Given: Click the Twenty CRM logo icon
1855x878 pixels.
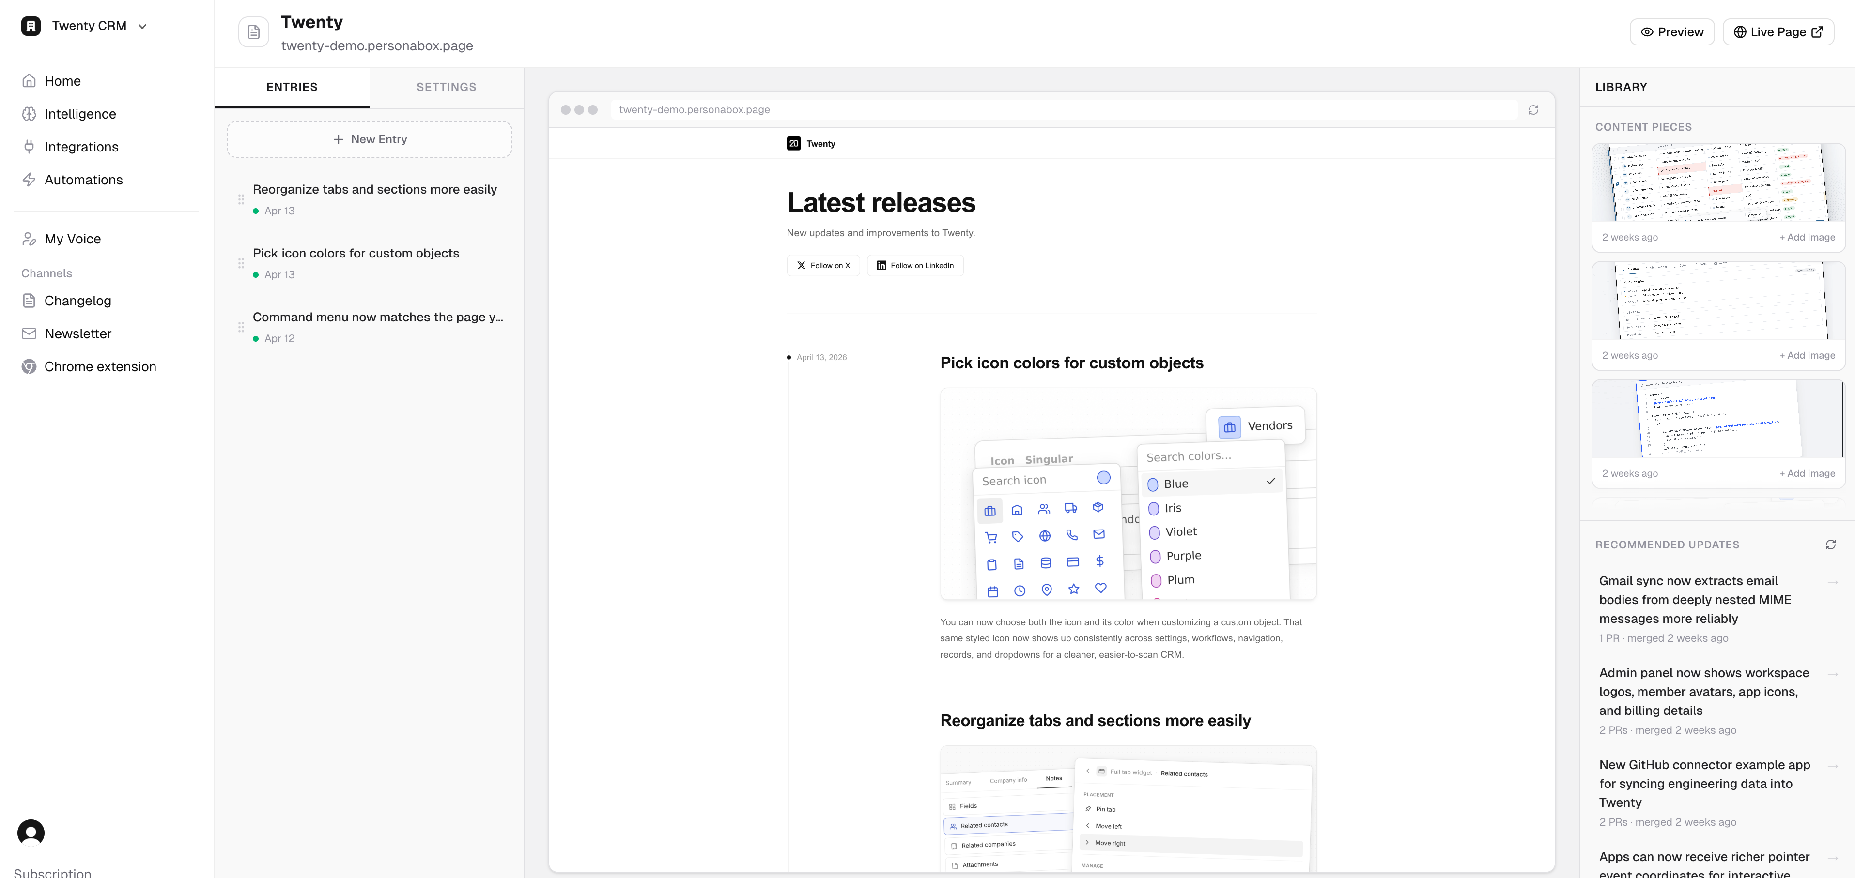Looking at the screenshot, I should click(31, 26).
